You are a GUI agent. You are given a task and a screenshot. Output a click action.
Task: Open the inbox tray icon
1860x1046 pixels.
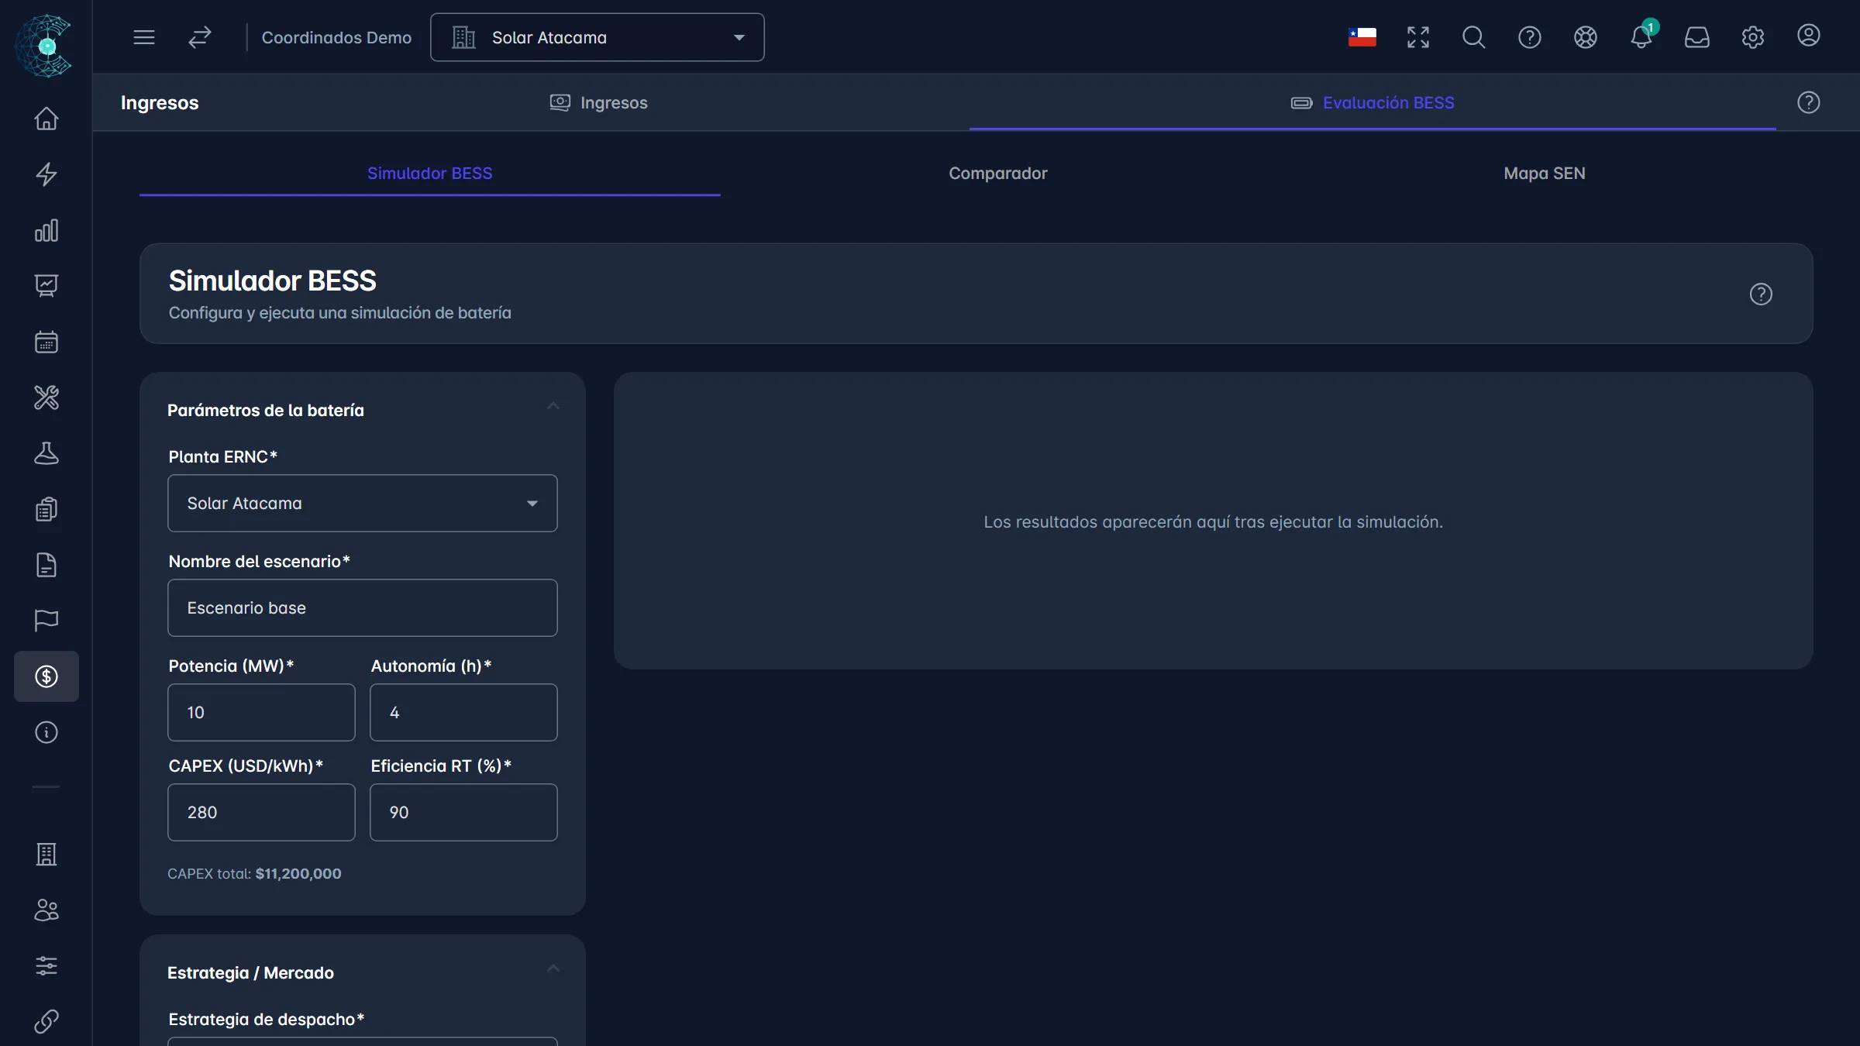pyautogui.click(x=1696, y=37)
